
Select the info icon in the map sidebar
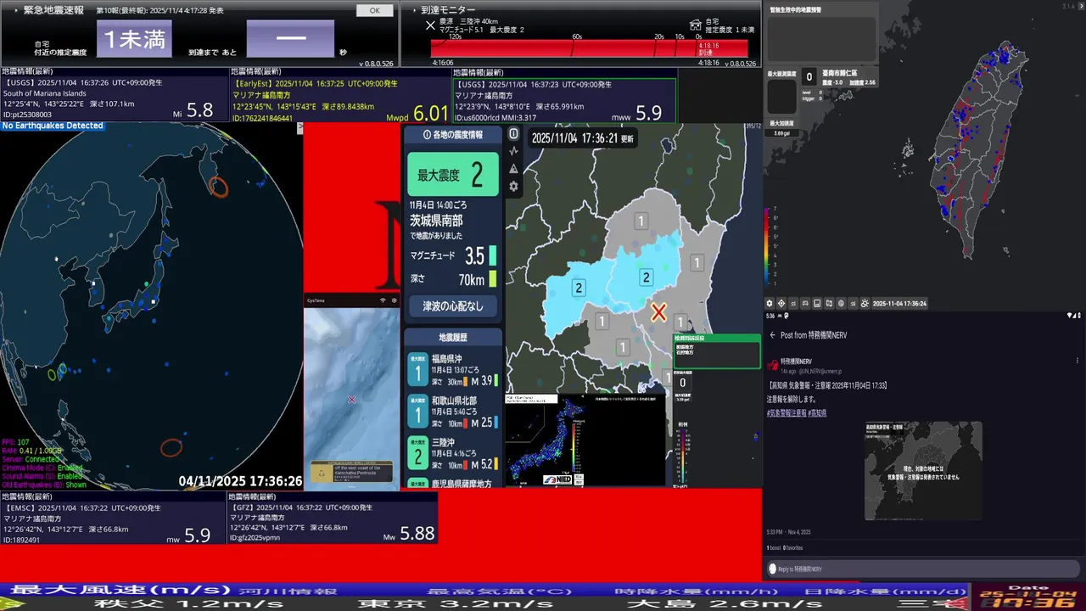click(x=513, y=134)
